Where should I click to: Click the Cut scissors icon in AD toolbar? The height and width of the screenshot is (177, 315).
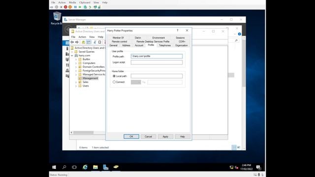pyautogui.click(x=94, y=42)
